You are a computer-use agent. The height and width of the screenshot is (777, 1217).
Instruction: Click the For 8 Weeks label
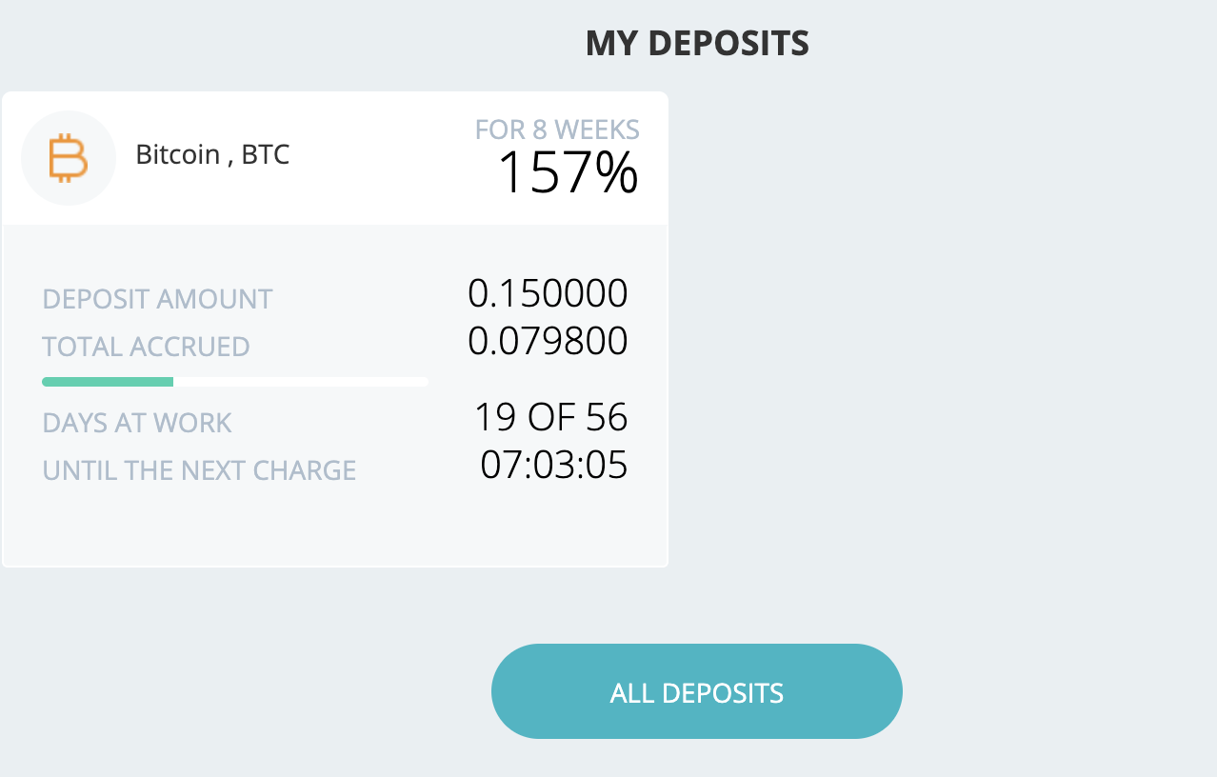pos(557,129)
